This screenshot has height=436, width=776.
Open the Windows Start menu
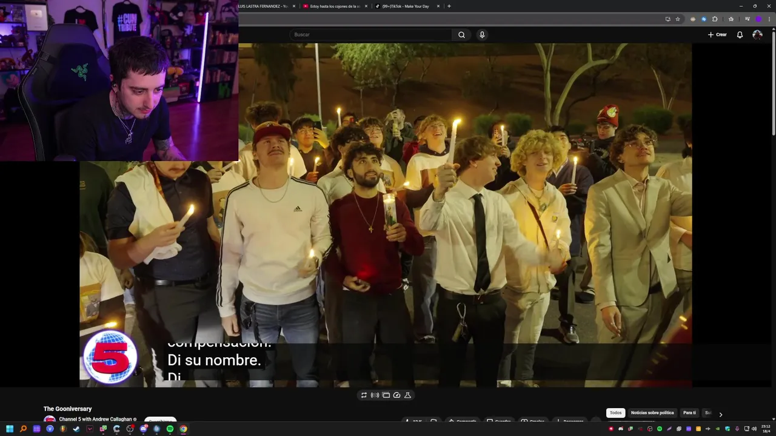tap(10, 429)
